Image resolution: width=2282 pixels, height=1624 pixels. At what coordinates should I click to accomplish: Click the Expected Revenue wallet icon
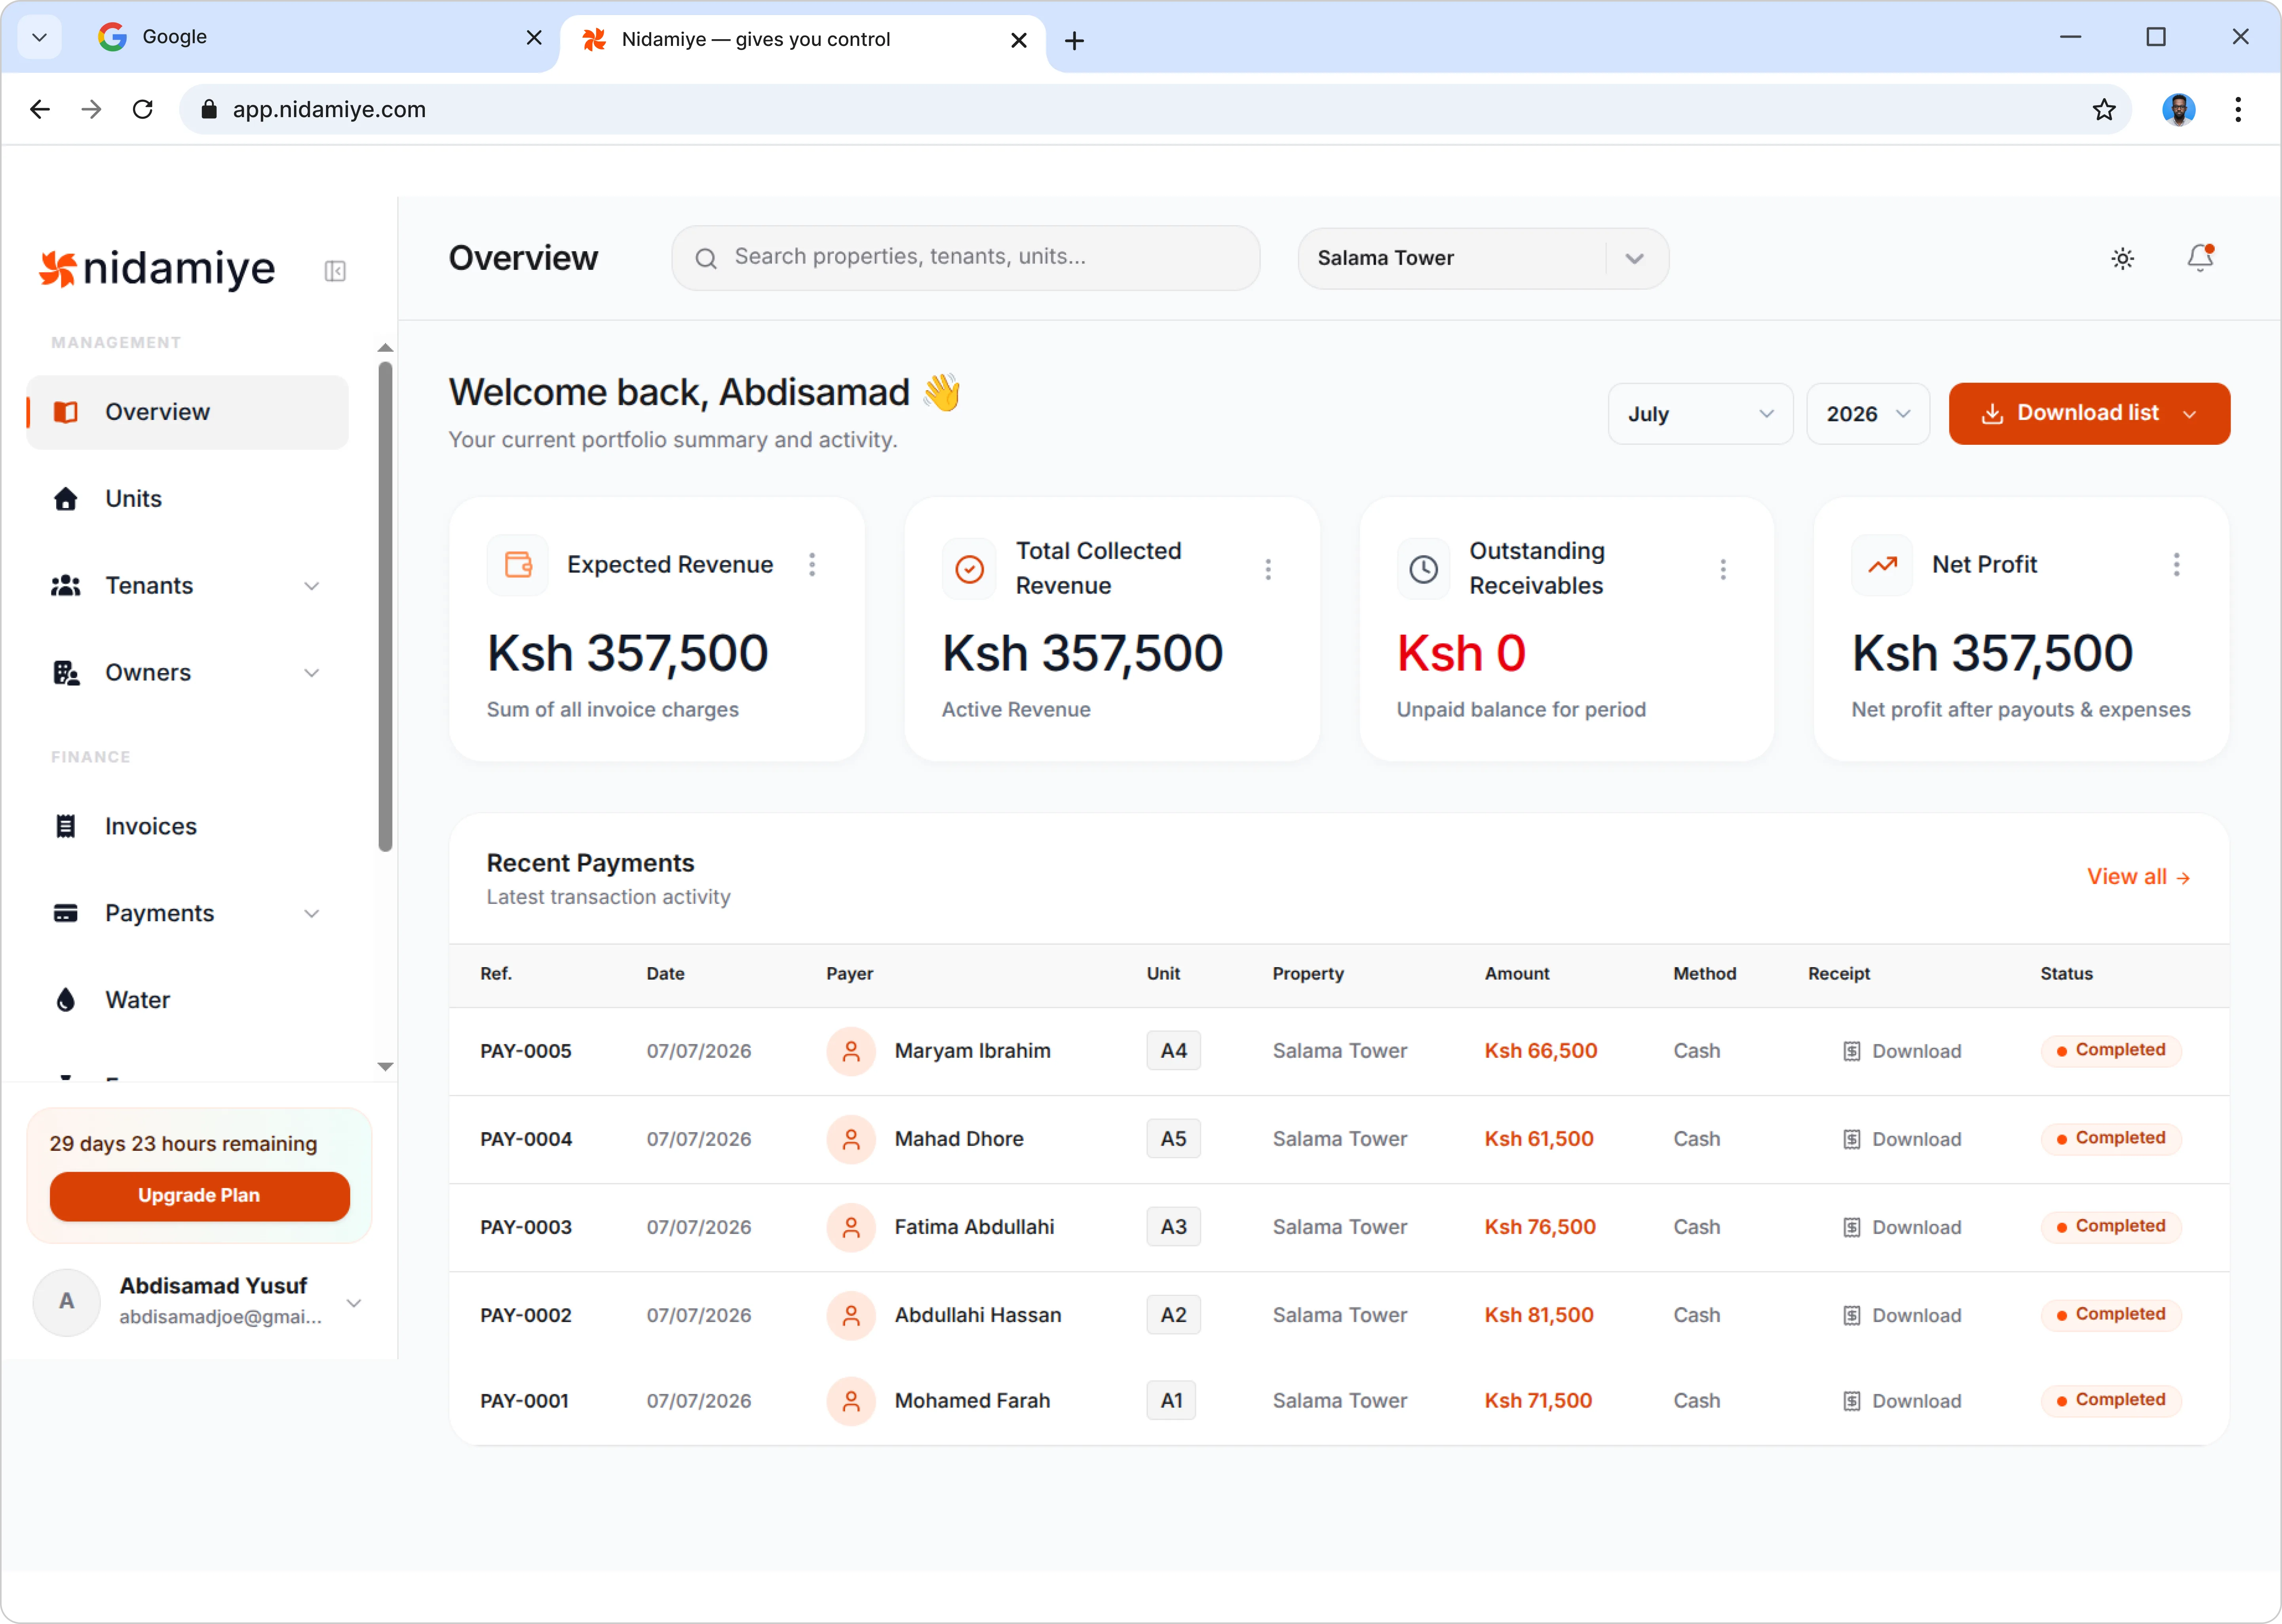(518, 565)
